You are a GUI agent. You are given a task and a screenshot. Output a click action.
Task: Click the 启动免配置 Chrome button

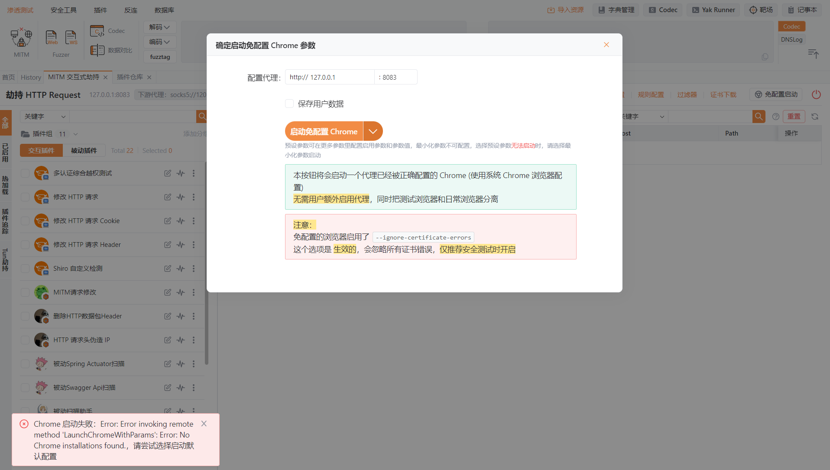[324, 131]
